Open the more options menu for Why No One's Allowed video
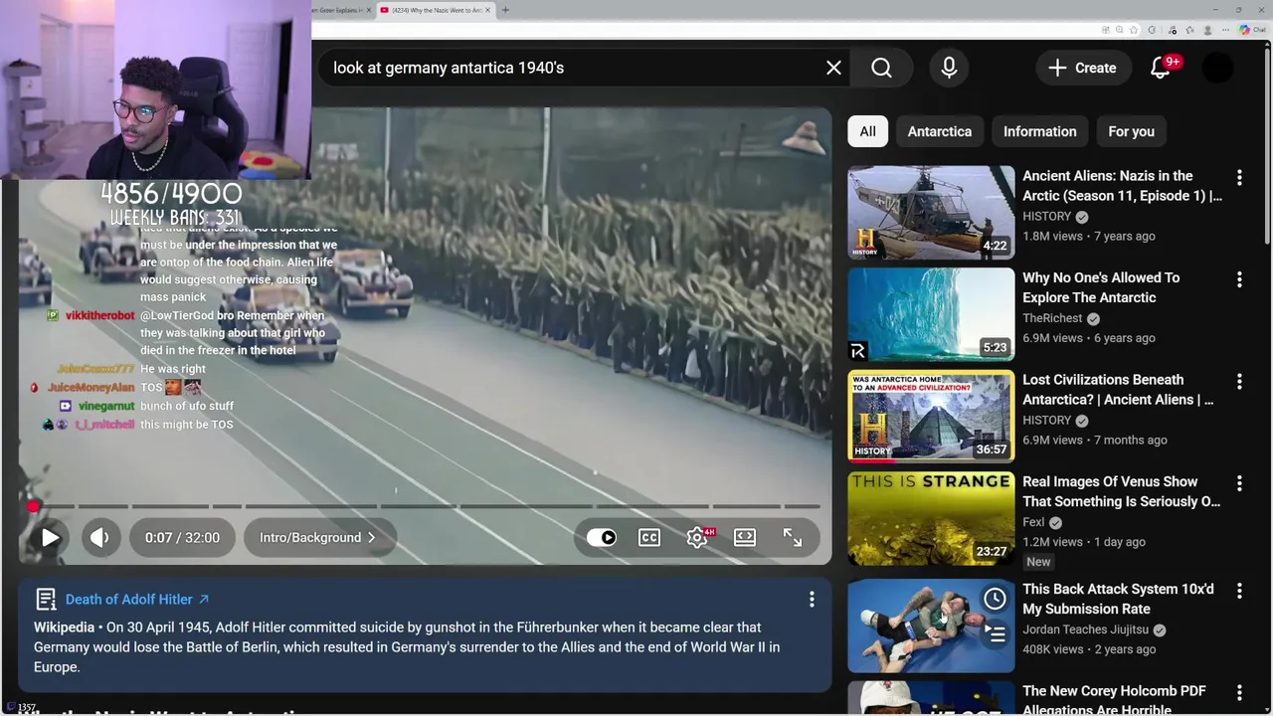Screen dimensions: 1273x716 1239,280
